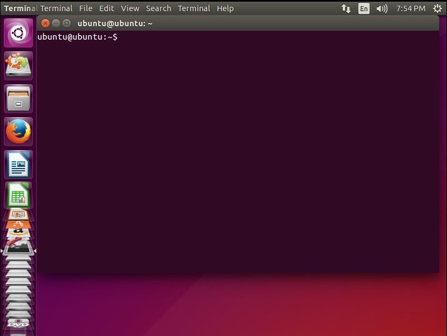Close the ubuntu@ubuntu terminal window
This screenshot has height=336, width=447.
45,23
